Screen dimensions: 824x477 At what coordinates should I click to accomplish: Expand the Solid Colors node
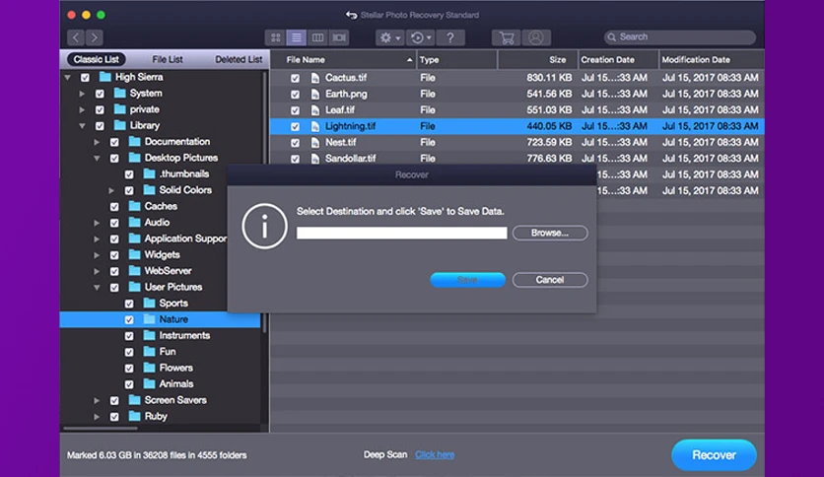(x=111, y=190)
